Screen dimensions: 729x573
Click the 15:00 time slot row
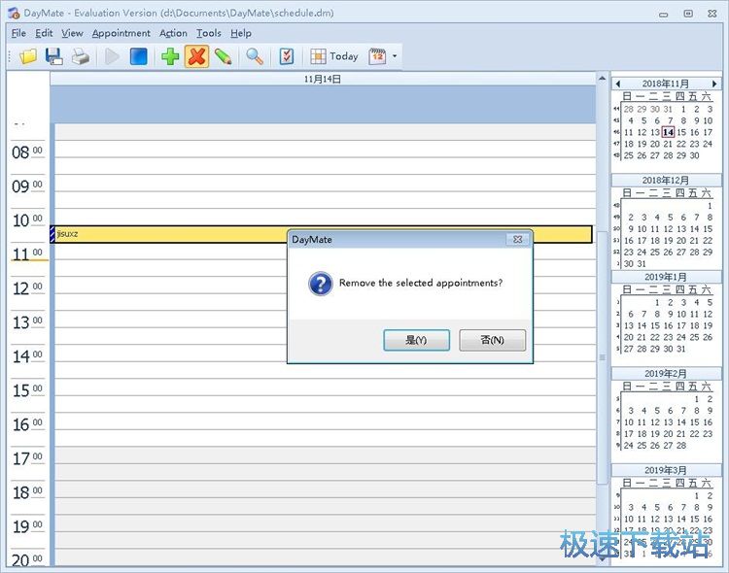coord(325,388)
